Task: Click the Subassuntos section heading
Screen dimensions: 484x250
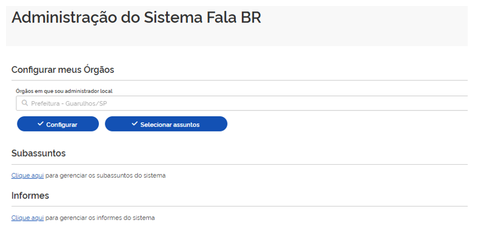Action: [39, 153]
